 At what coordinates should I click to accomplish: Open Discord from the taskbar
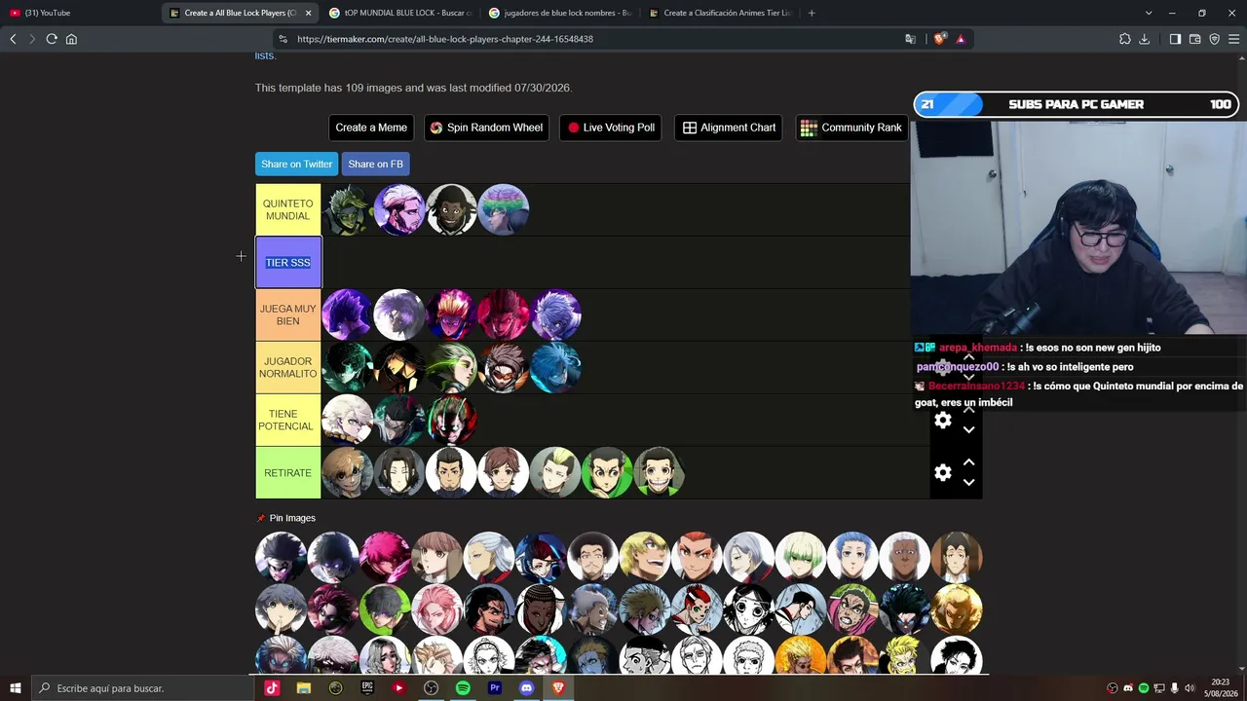527,688
